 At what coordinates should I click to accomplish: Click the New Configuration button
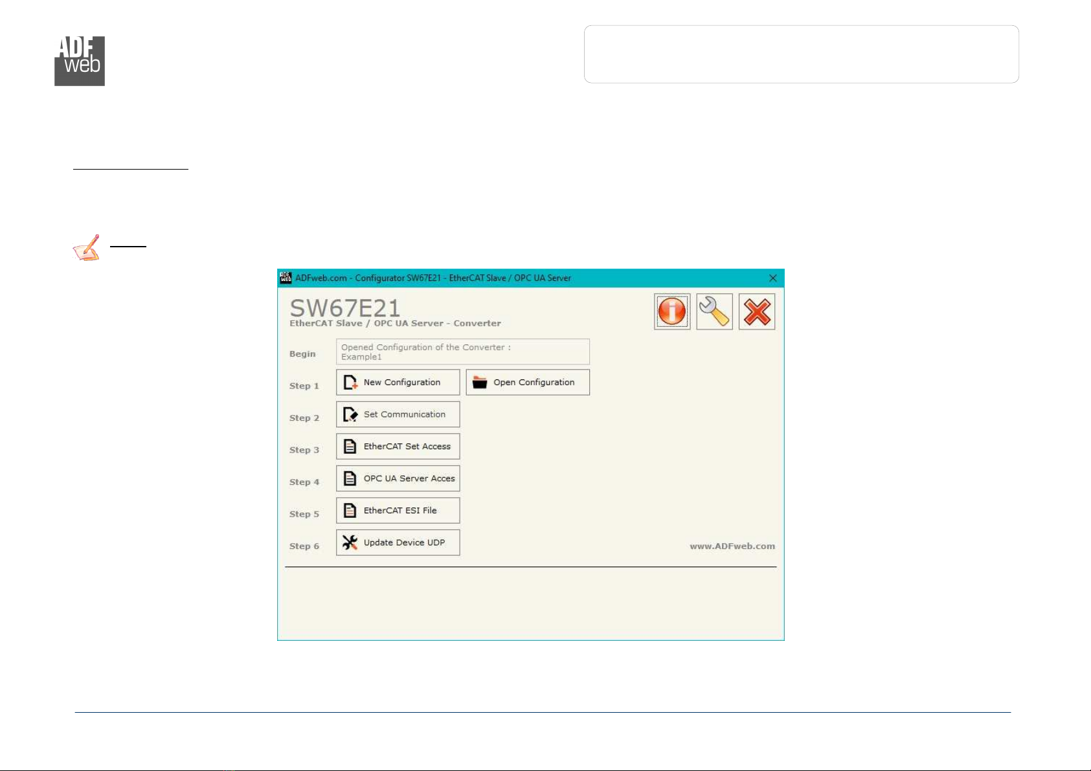[x=398, y=382]
